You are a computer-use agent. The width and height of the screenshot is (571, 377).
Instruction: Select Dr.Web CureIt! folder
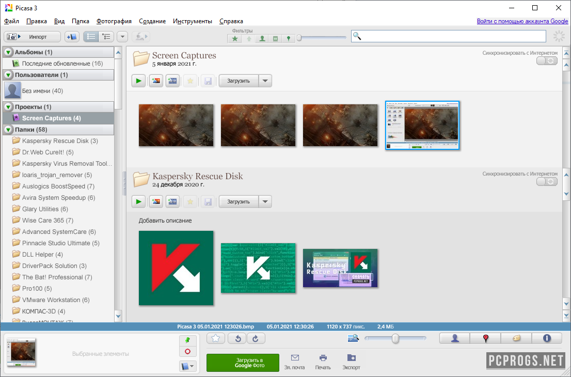click(x=58, y=152)
